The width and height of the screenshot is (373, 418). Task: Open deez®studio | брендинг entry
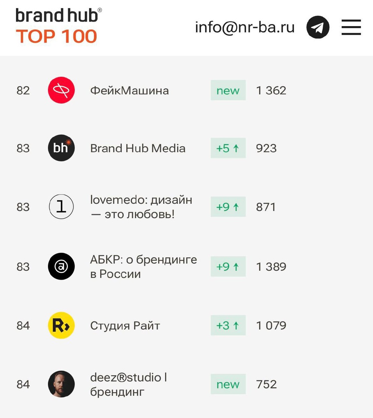(x=128, y=384)
